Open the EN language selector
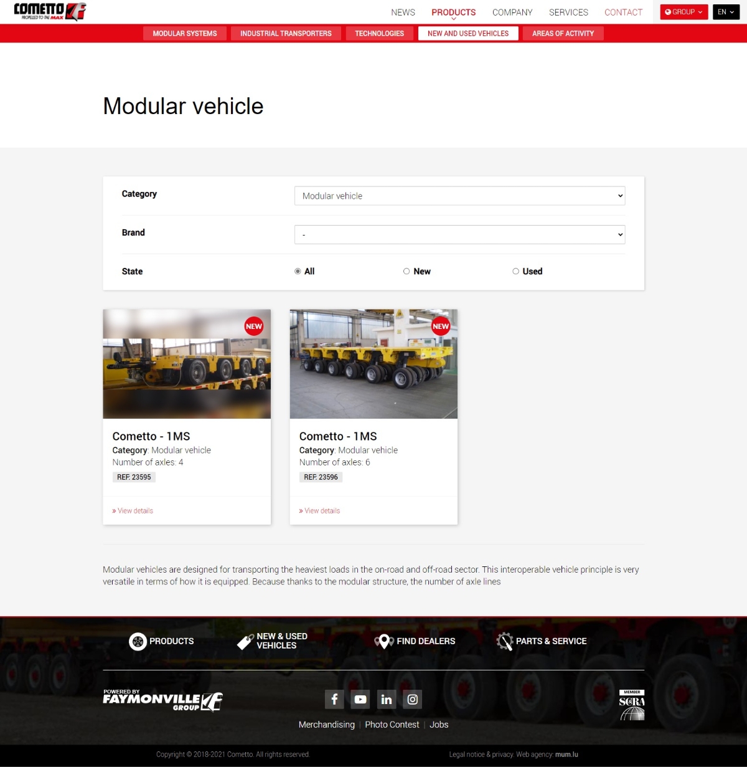 coord(726,12)
